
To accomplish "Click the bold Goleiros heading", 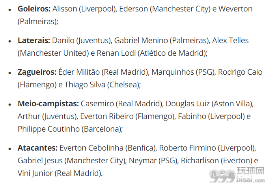I will [x=34, y=9].
